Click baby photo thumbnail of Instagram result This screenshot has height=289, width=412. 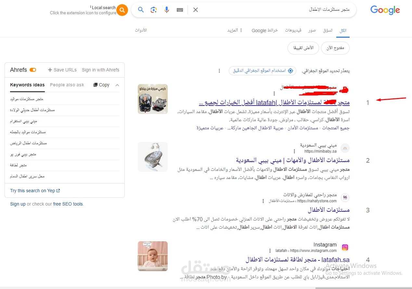point(153,256)
